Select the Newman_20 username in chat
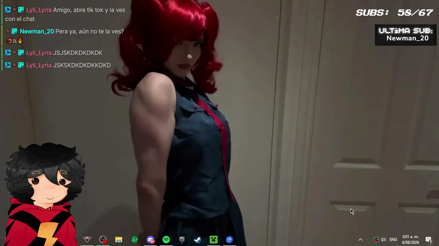 (37, 31)
